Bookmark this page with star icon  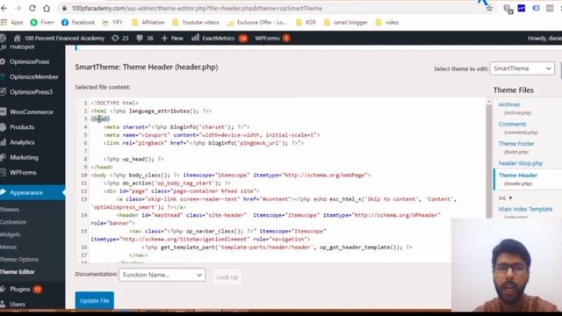(x=489, y=8)
